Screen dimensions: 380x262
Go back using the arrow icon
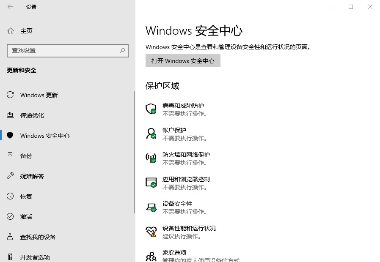[10, 7]
